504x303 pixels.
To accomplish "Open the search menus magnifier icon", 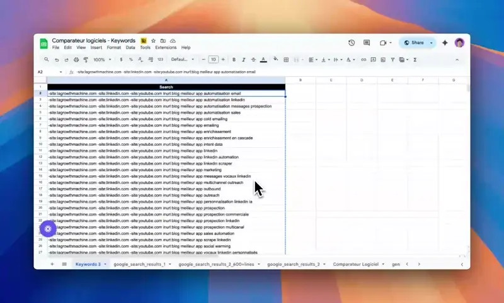I will click(47, 60).
